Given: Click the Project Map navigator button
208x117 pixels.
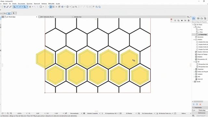Looking at the screenshot, I should point(194,18).
